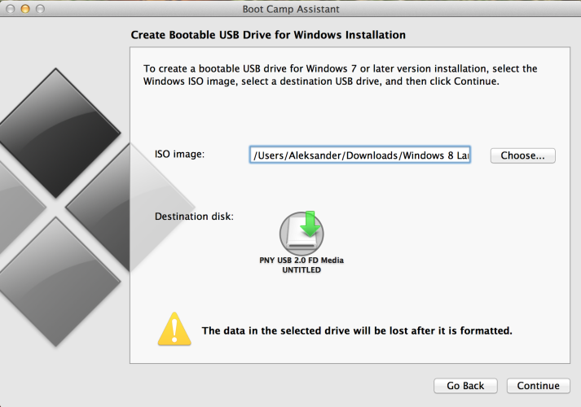This screenshot has width=581, height=407.
Task: Click the "ISO image:" label
Action: coord(179,154)
